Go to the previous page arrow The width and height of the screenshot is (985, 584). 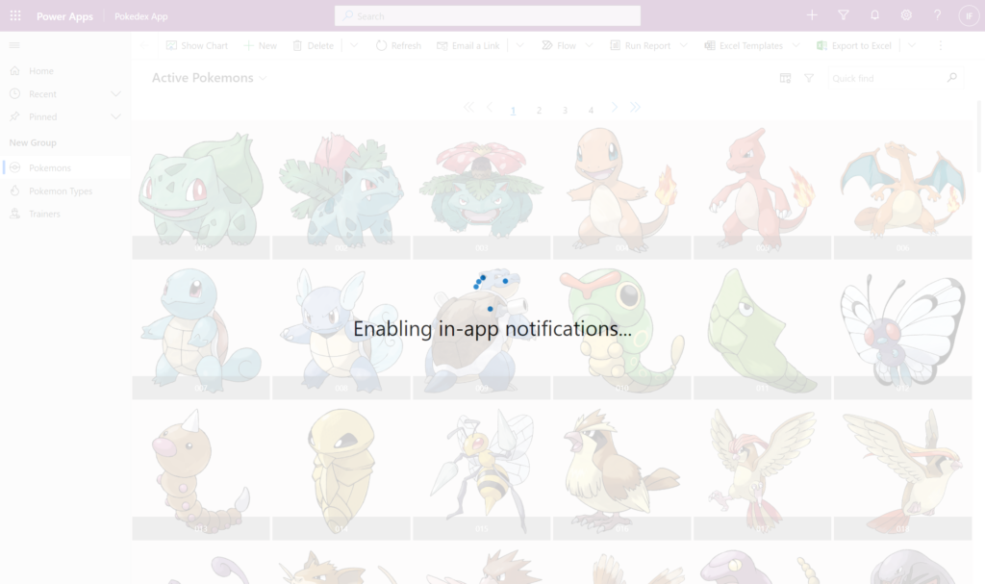pos(490,108)
